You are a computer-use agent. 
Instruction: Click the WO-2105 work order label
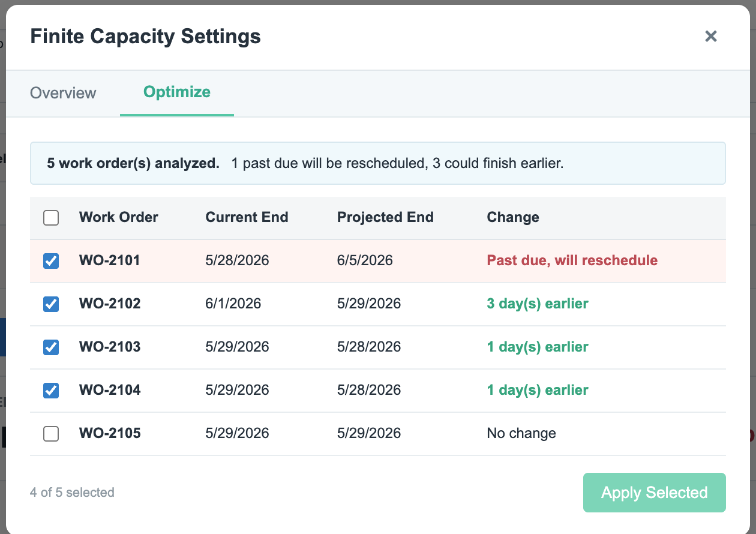[110, 433]
